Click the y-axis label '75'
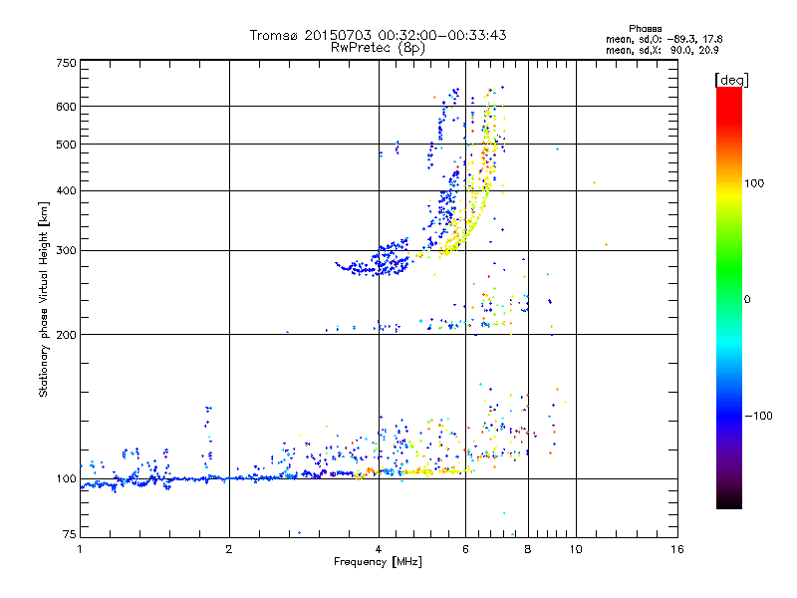 click(x=70, y=534)
